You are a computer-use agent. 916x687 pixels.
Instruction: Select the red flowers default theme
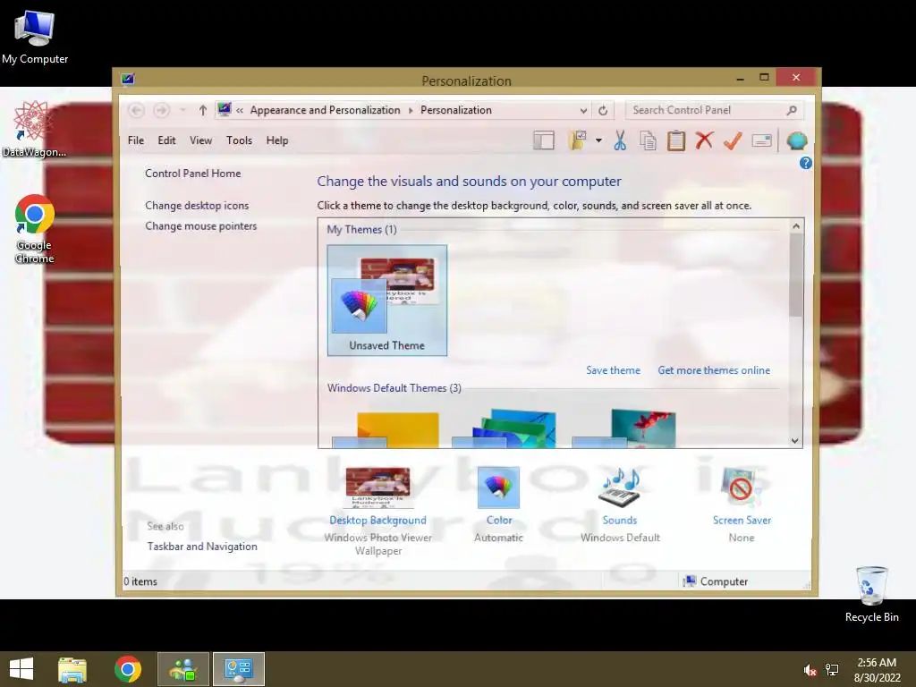click(x=623, y=428)
